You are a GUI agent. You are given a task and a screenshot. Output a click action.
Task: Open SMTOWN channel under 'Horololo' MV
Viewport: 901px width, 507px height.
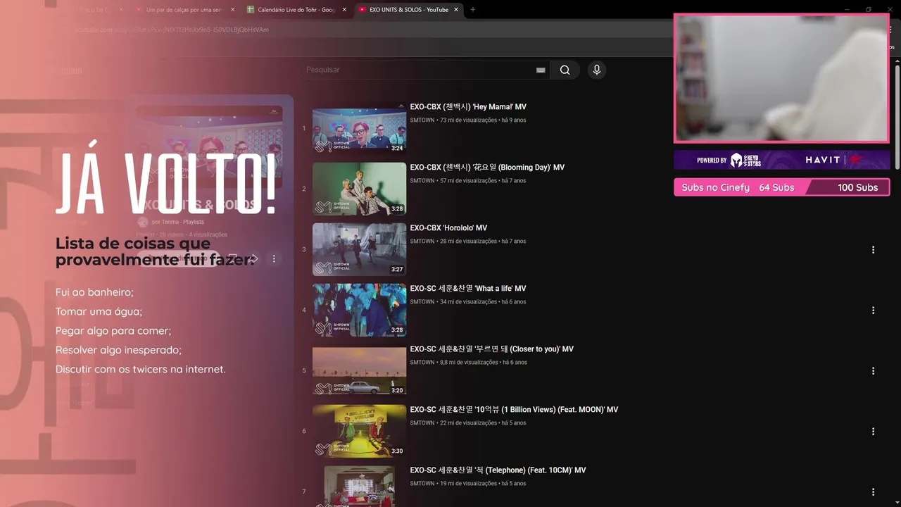422,242
